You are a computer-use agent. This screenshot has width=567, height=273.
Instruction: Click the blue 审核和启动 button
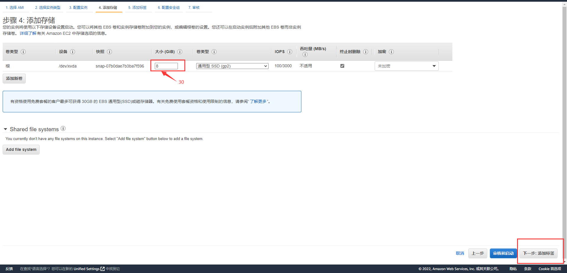pos(503,253)
